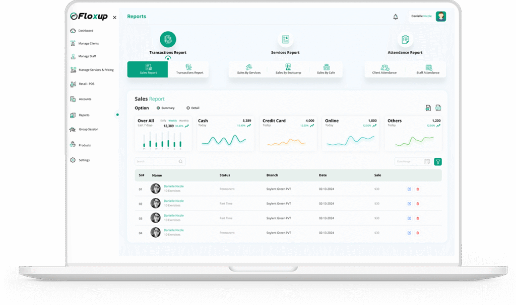Select the Attendance Report circle icon

(405, 39)
